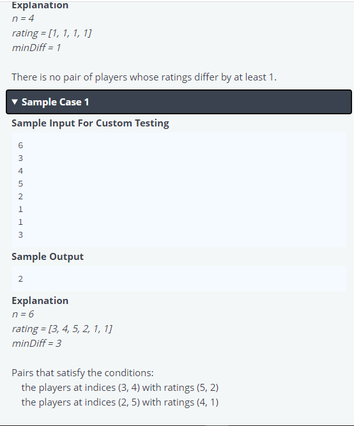
Task: Click the sample output value 2
Action: (20, 278)
